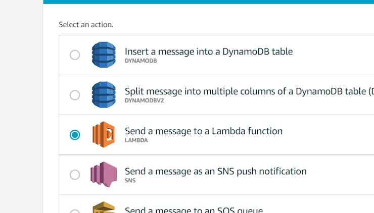This screenshot has height=213, width=374.
Task: Click the LAMBDA caption under the selected option
Action: [136, 140]
